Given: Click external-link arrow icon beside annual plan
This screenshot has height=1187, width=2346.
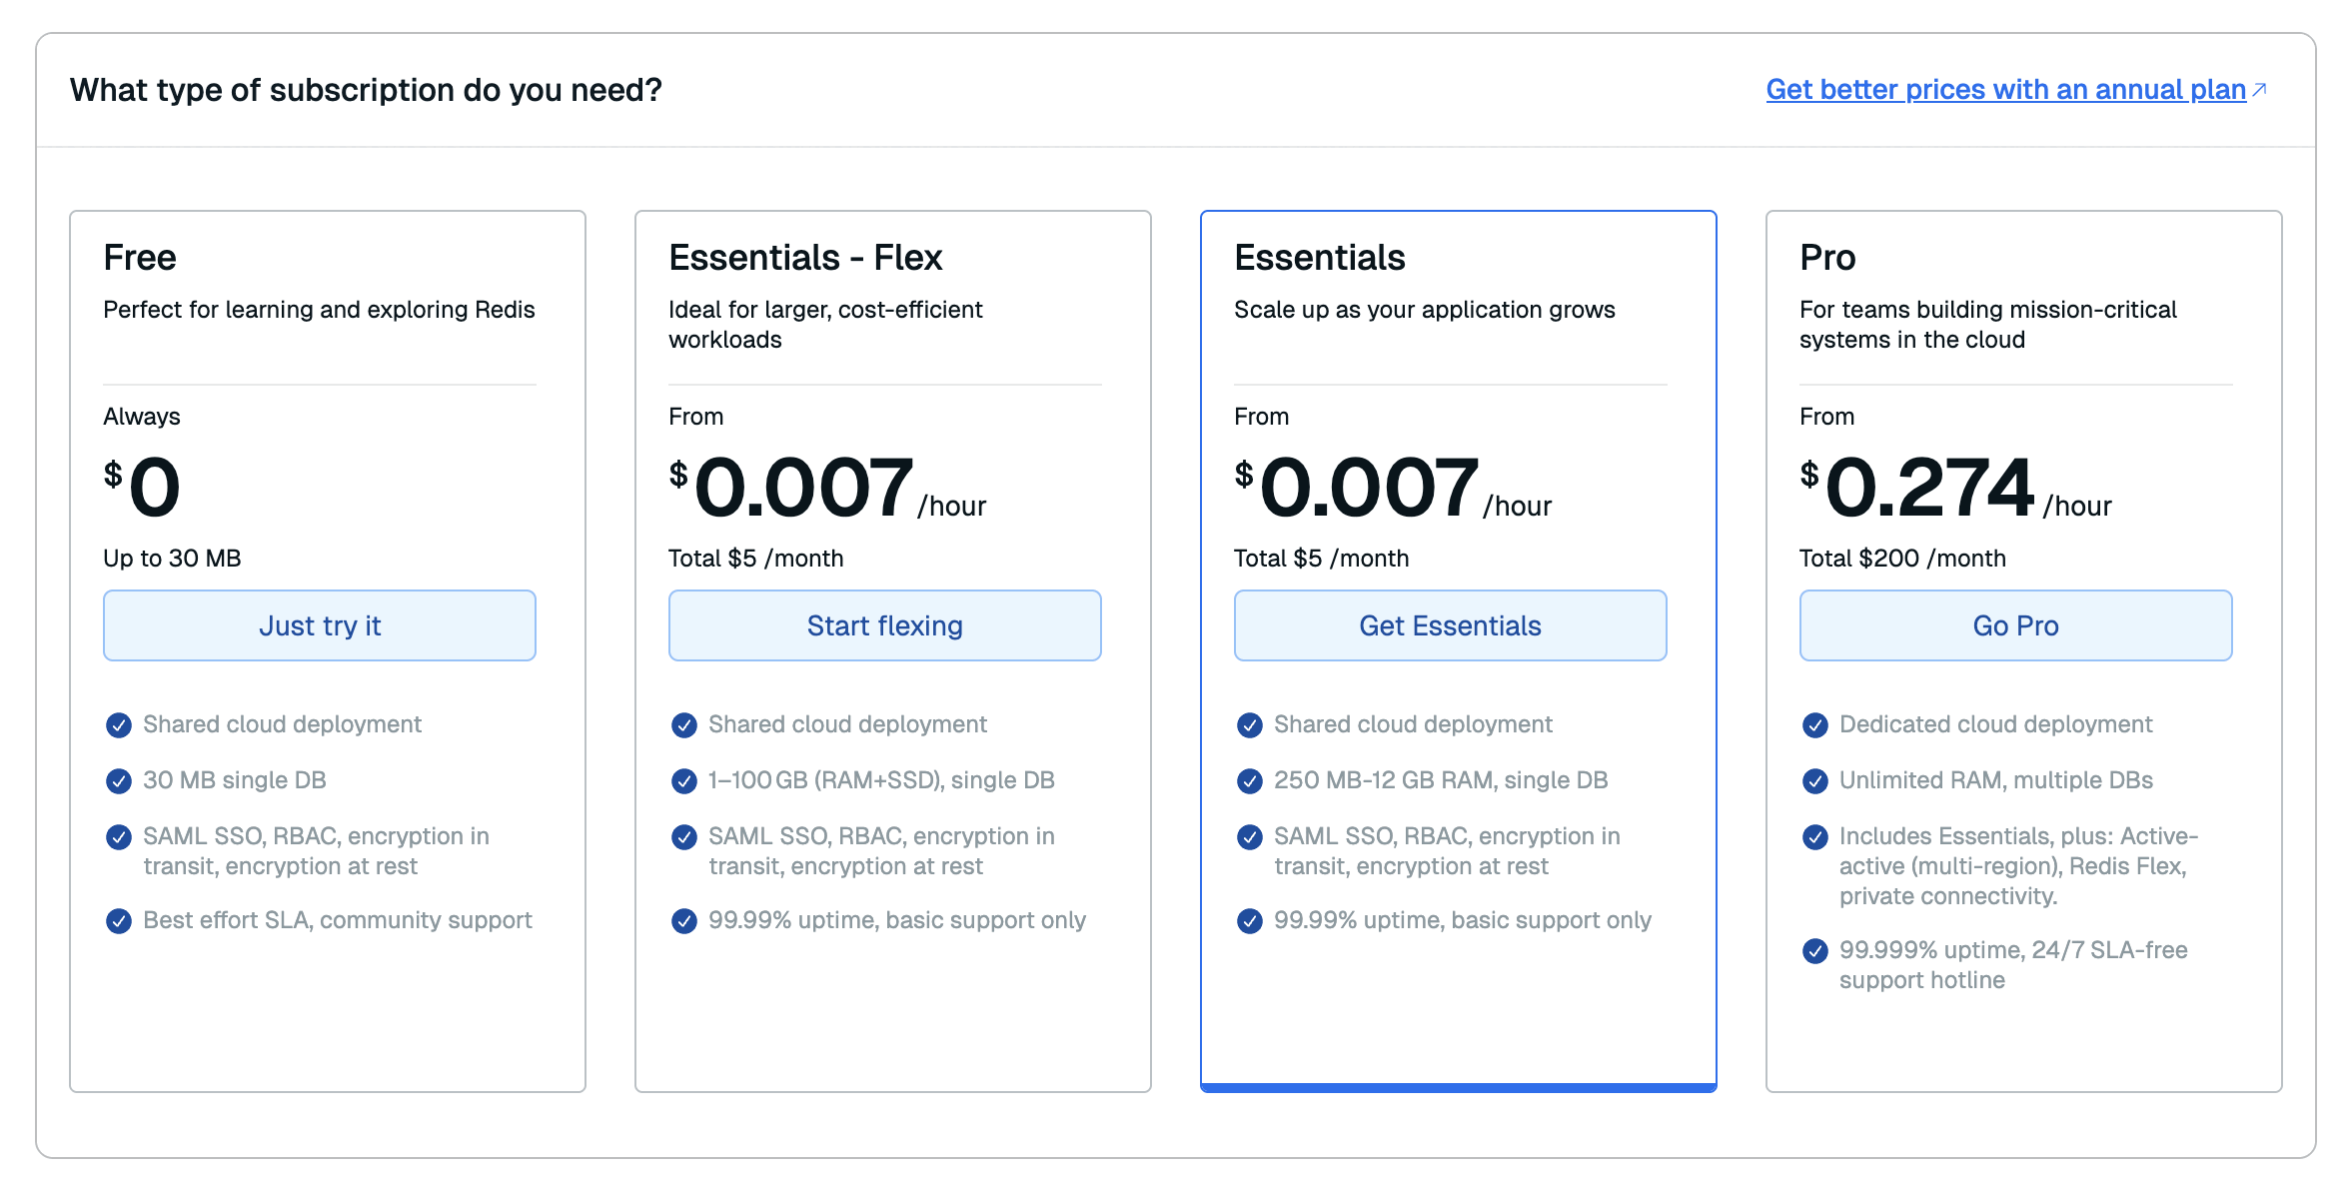Looking at the screenshot, I should (2260, 90).
